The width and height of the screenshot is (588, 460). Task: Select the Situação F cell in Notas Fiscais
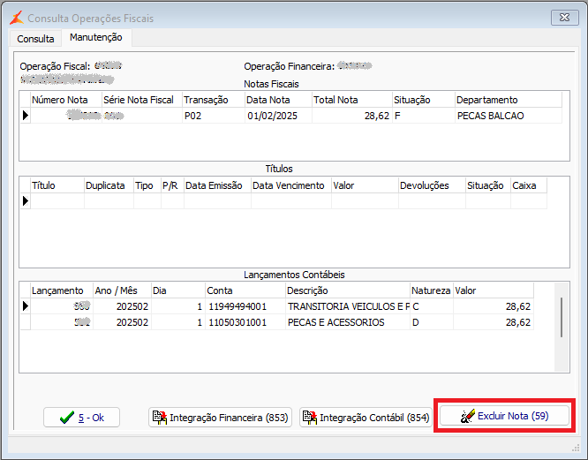(x=424, y=116)
